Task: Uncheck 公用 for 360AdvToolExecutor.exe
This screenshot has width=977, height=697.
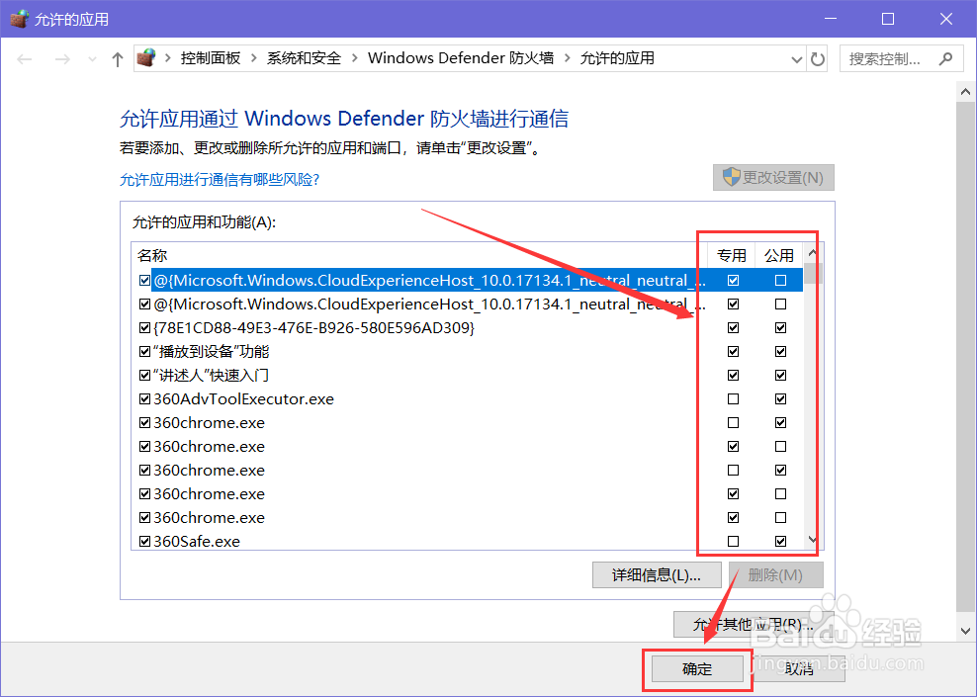Action: (780, 398)
